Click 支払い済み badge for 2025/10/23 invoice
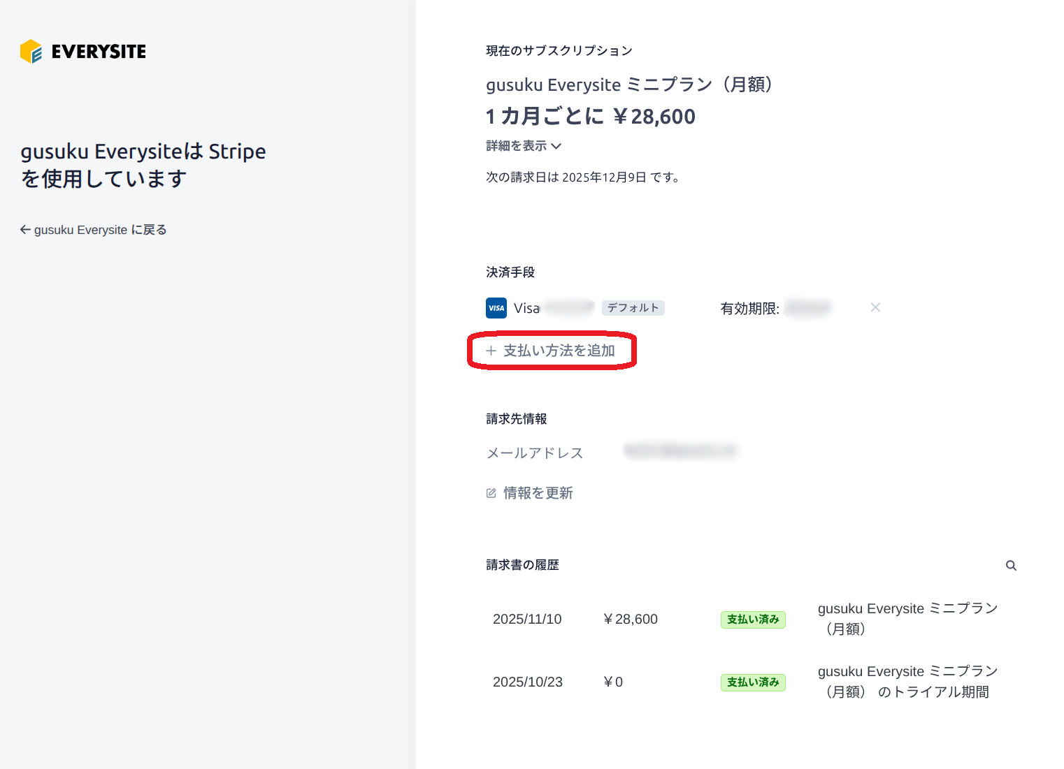 [x=753, y=682]
